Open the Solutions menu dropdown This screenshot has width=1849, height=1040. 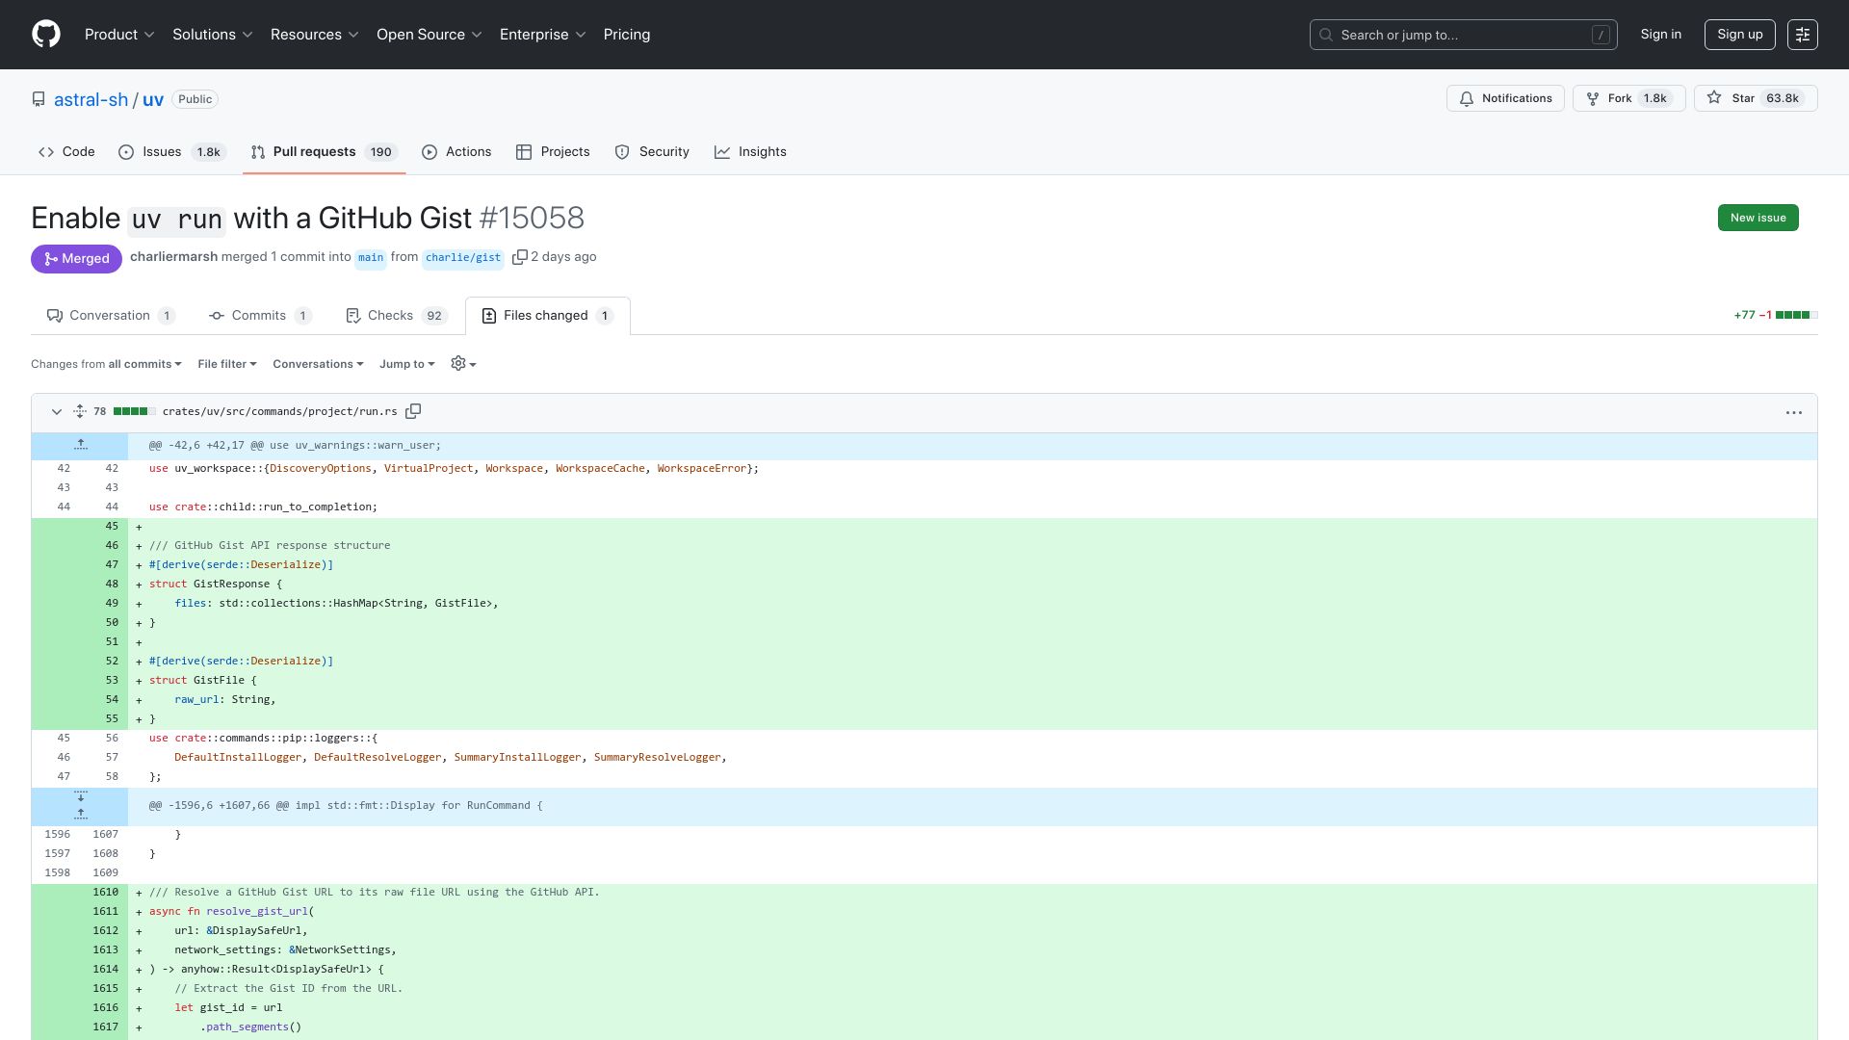[213, 35]
